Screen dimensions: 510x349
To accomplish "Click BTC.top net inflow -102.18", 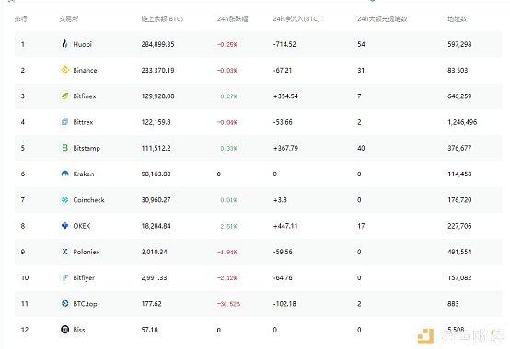I will 284,304.
